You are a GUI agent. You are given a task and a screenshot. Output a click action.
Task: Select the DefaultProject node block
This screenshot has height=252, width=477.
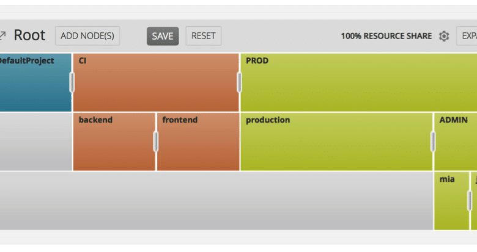coord(35,82)
